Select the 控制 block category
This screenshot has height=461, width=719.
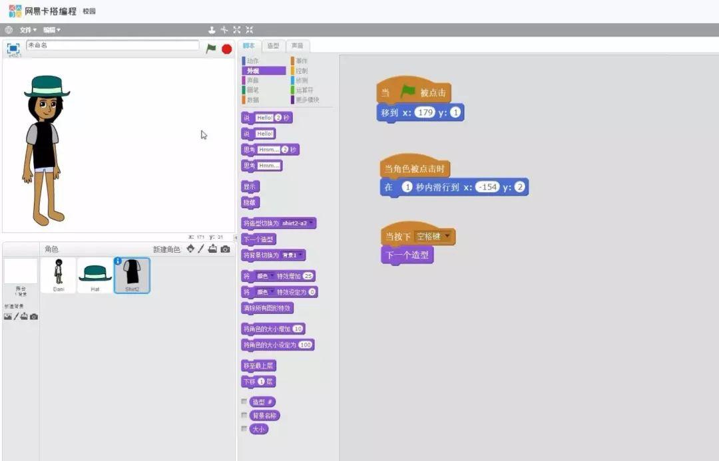point(302,71)
